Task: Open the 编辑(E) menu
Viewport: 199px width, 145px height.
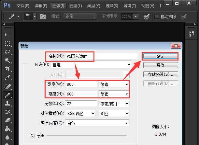Action: pyautogui.click(x=41, y=6)
